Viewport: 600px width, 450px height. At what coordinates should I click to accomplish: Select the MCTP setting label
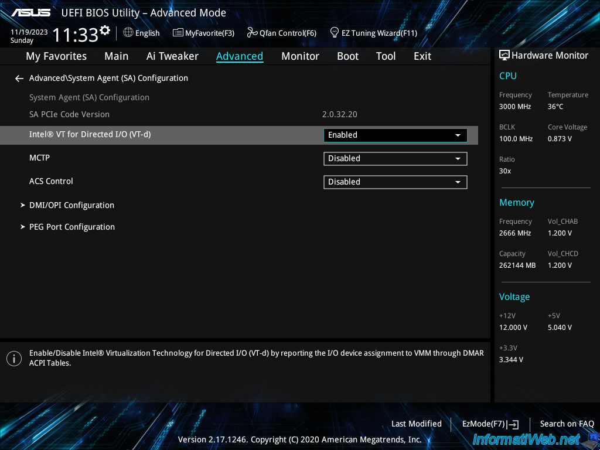coord(39,158)
